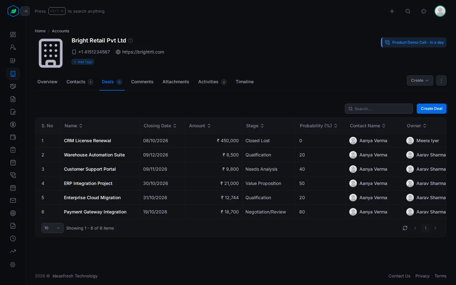Sort by the Closing Date column

160,126
